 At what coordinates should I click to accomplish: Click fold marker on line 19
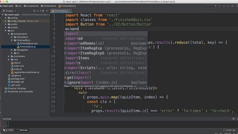[x=64, y=97]
